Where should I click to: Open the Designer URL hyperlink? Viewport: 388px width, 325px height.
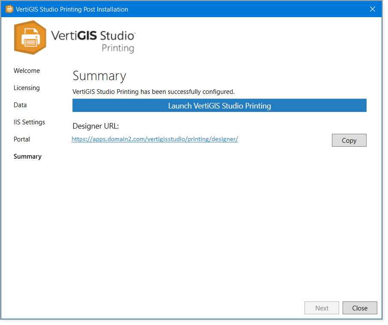click(x=155, y=139)
